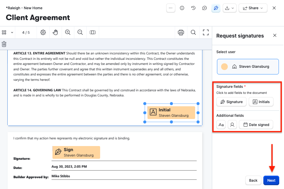
Task: Select user Steven Glansburg
Action: [248, 66]
